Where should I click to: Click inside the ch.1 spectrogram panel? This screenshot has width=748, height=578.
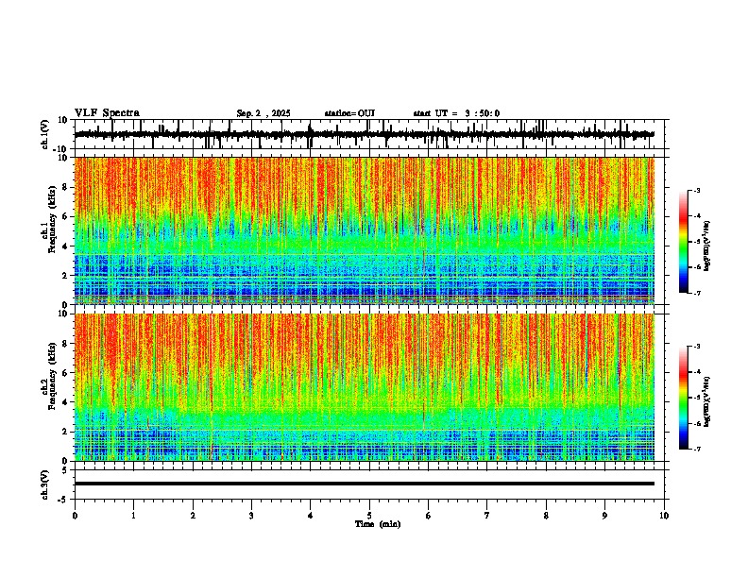365,230
